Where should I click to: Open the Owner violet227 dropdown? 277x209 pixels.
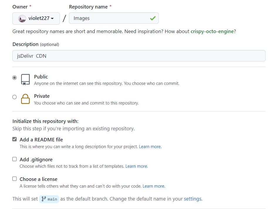[36, 18]
